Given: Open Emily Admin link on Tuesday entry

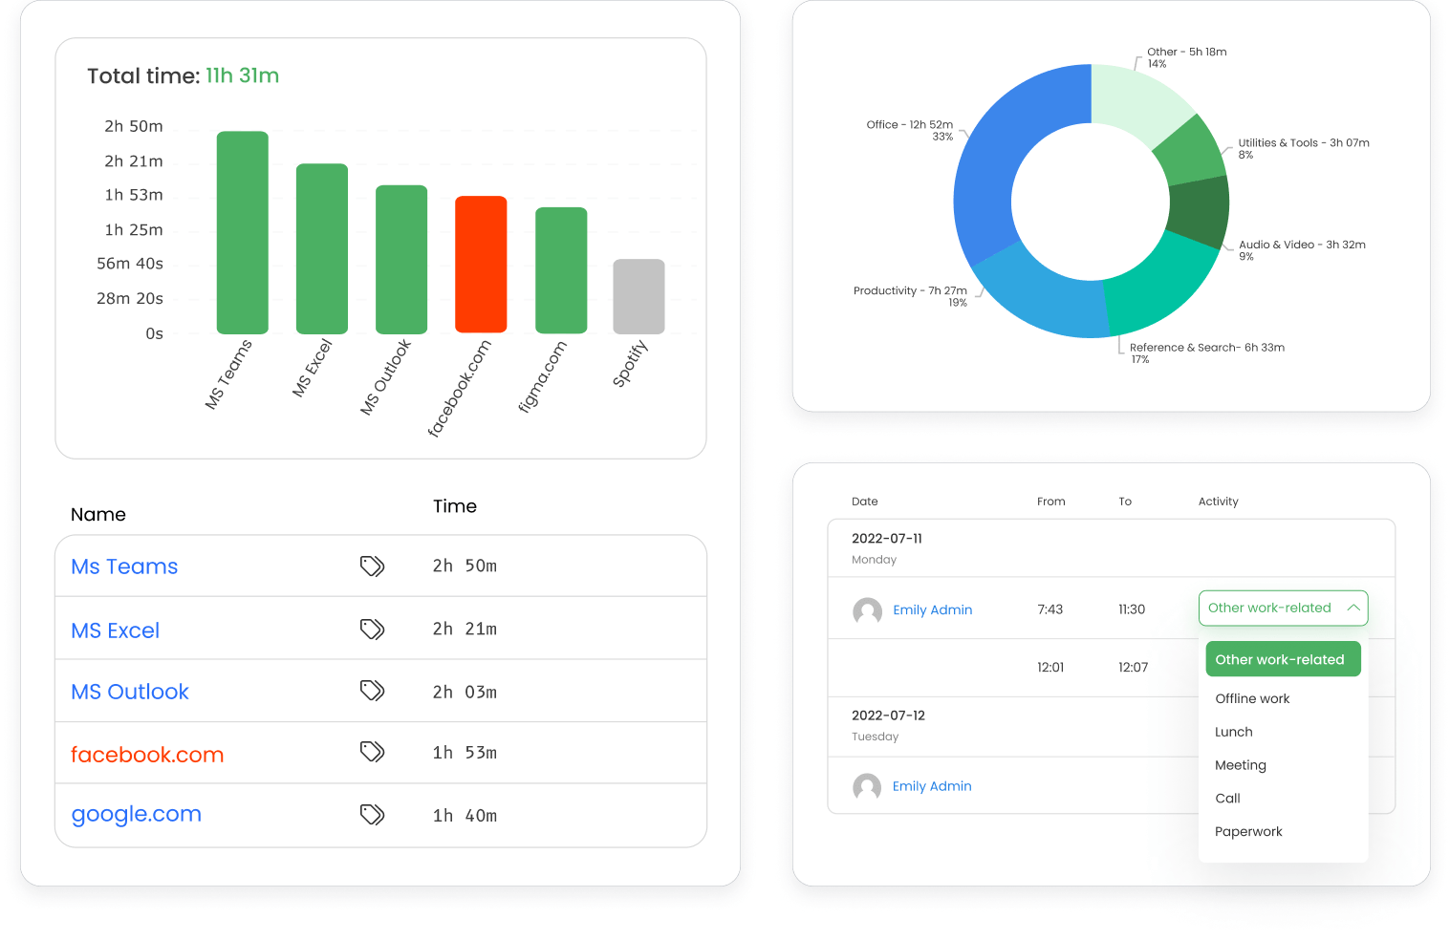Looking at the screenshot, I should click(932, 786).
